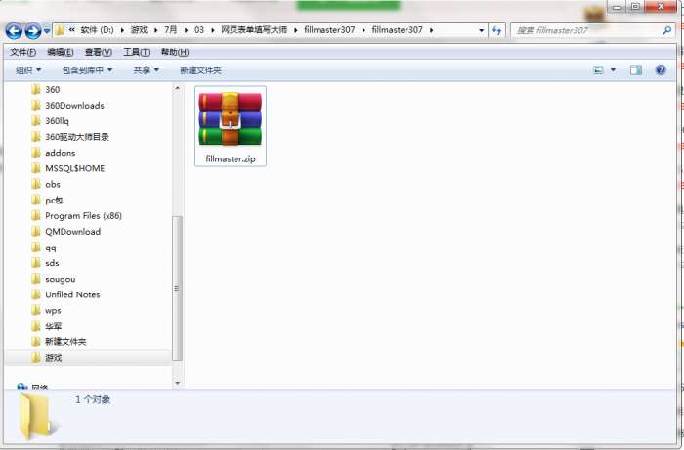Expand the arrow after the last fillmaster307
This screenshot has width=684, height=450.
(x=431, y=30)
